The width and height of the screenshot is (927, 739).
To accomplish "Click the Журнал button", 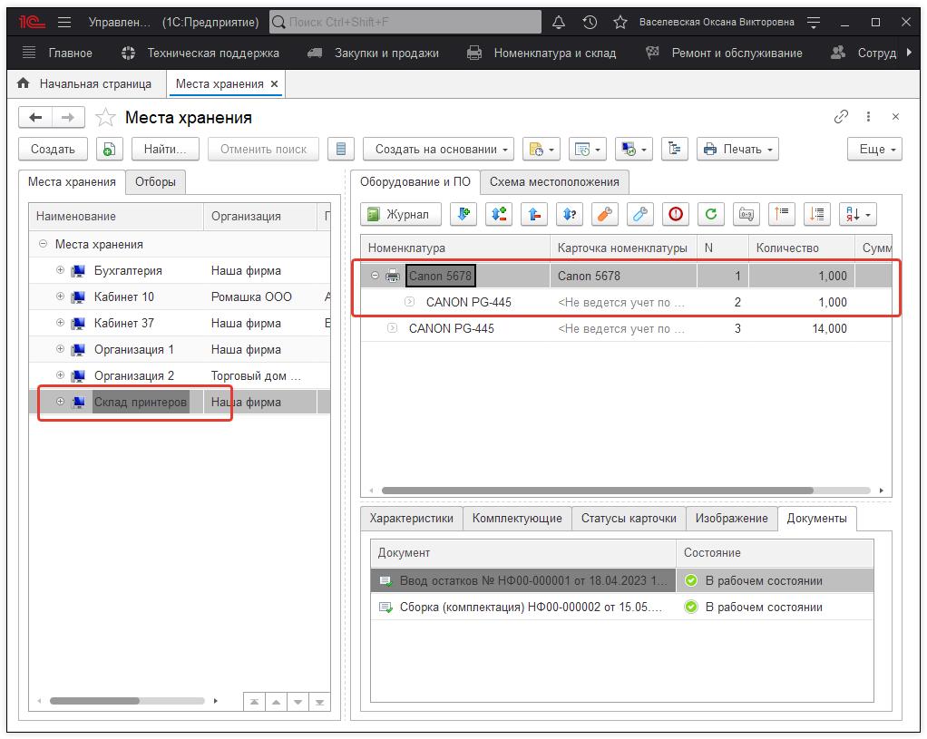I will pyautogui.click(x=400, y=214).
